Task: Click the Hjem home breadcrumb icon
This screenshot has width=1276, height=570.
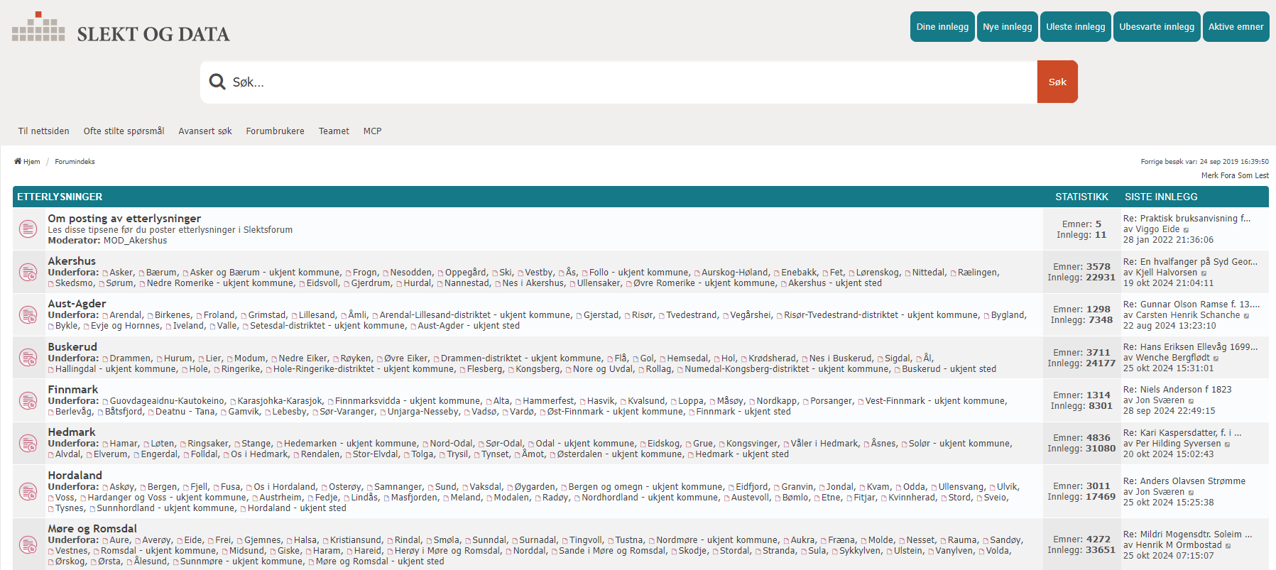Action: pos(18,162)
